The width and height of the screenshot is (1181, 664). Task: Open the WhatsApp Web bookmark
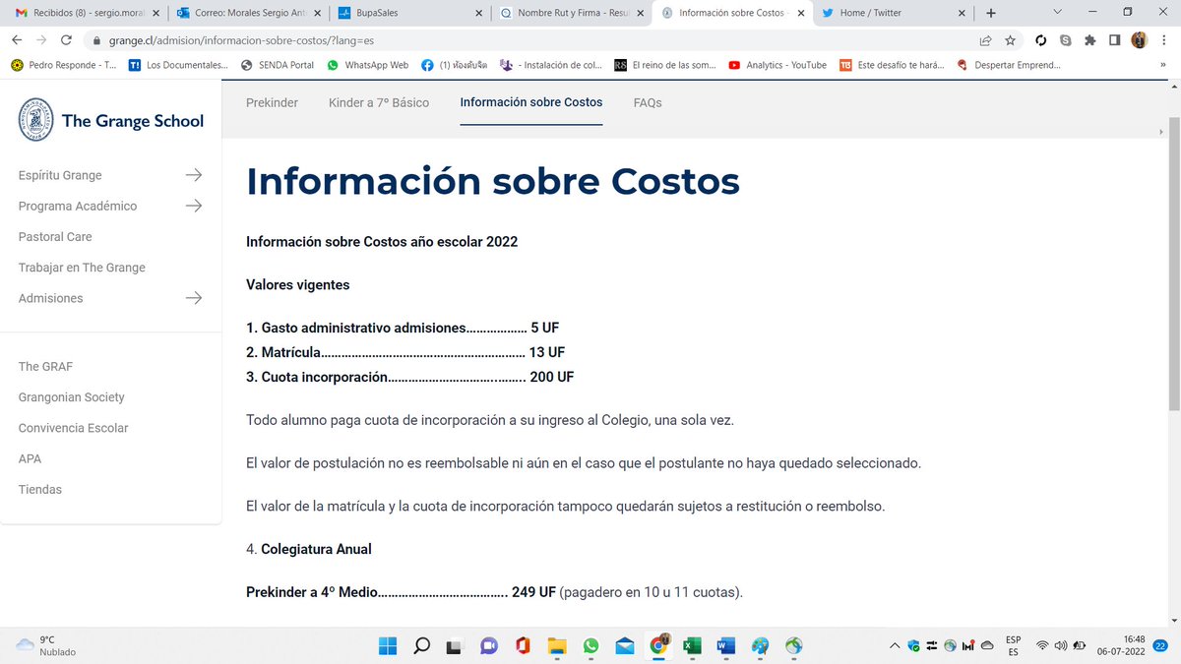point(367,65)
